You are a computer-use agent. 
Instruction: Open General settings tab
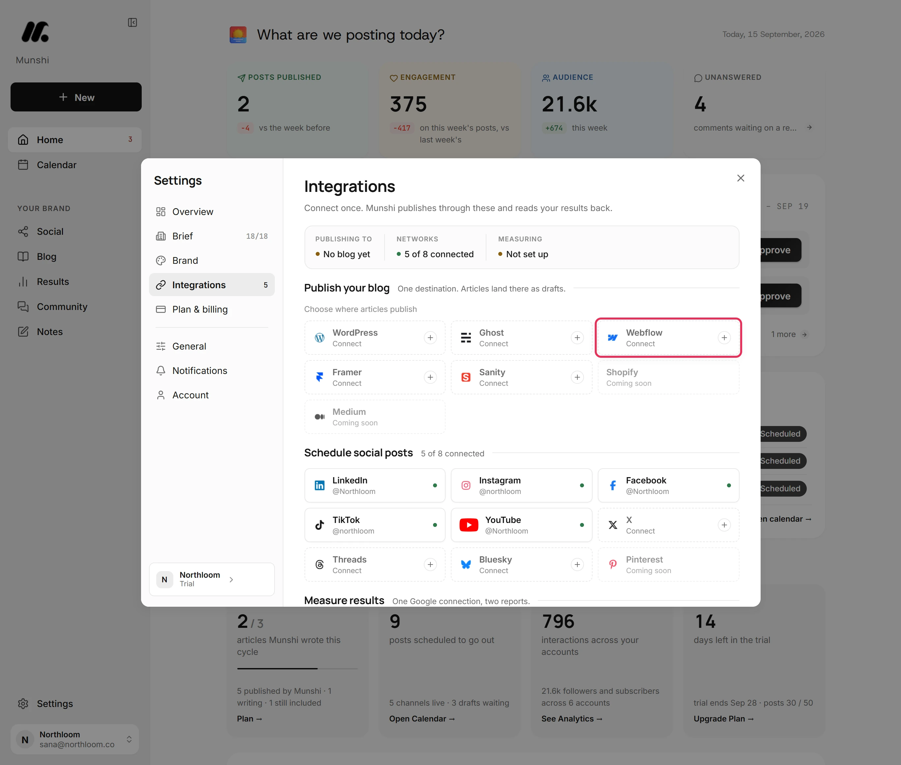(x=212, y=346)
